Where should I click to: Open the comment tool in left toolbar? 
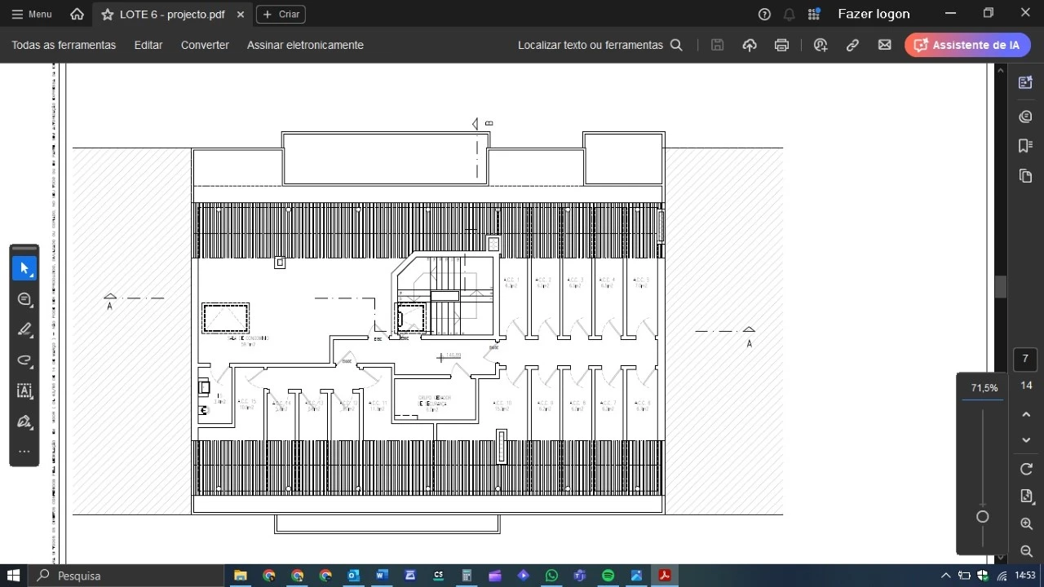[24, 299]
